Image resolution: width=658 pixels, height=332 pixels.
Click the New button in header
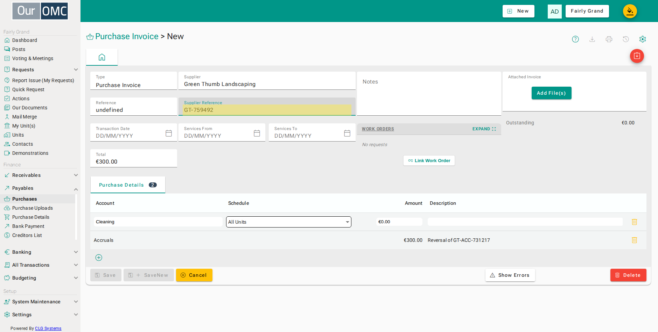point(518,11)
